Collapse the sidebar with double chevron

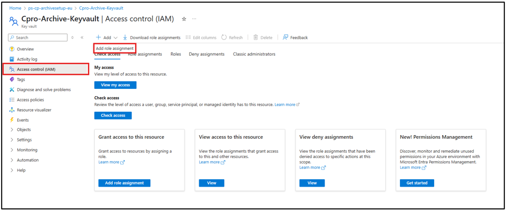tap(82, 37)
